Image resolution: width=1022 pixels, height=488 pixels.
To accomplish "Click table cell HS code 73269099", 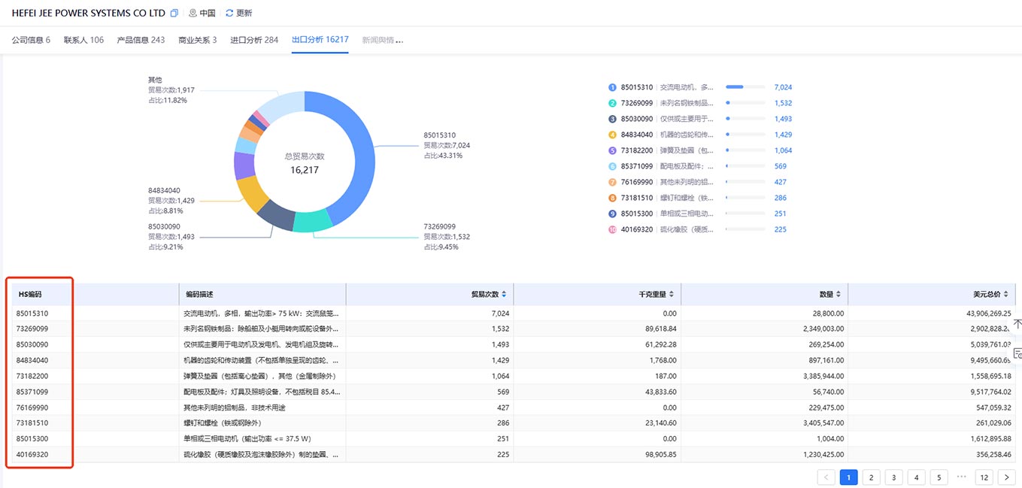I will coord(32,329).
